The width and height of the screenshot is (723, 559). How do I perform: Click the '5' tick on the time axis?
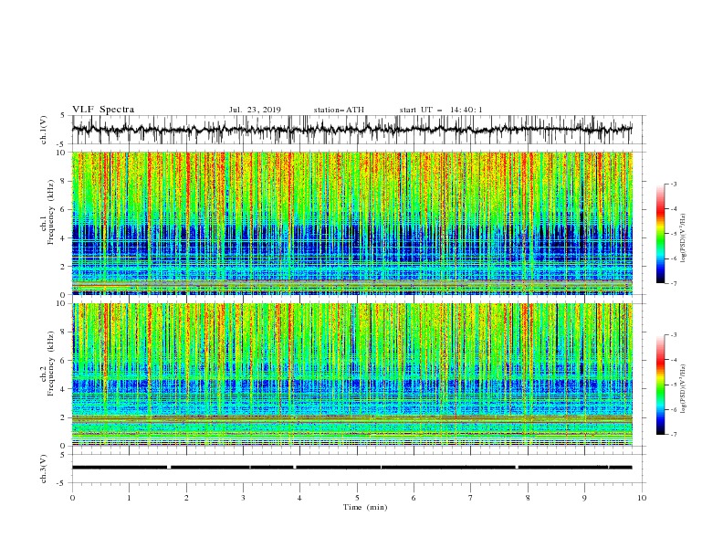click(x=357, y=498)
